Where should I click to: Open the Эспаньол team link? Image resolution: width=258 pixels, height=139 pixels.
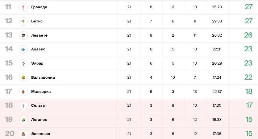(x=40, y=134)
